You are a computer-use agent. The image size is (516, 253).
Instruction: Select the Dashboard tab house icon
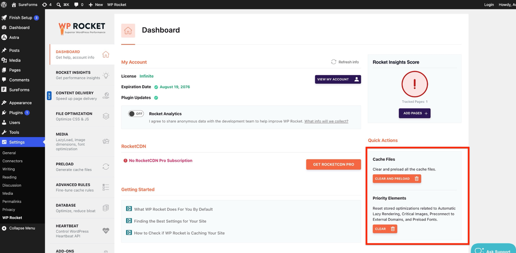pos(106,54)
